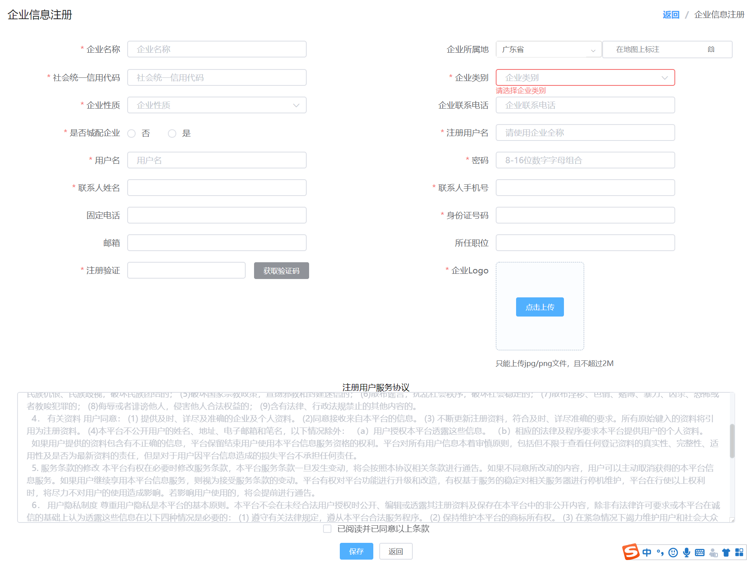Image resolution: width=747 pixels, height=566 pixels.
Task: Focus the 企业联系电话 input field
Action: [x=585, y=105]
